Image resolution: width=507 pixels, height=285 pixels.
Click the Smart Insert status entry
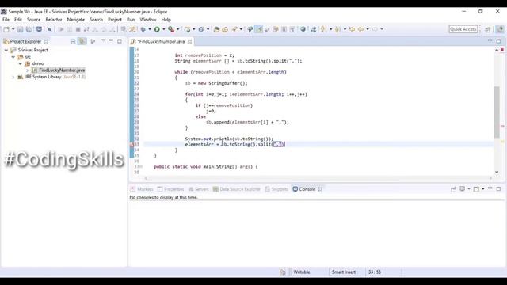click(344, 272)
